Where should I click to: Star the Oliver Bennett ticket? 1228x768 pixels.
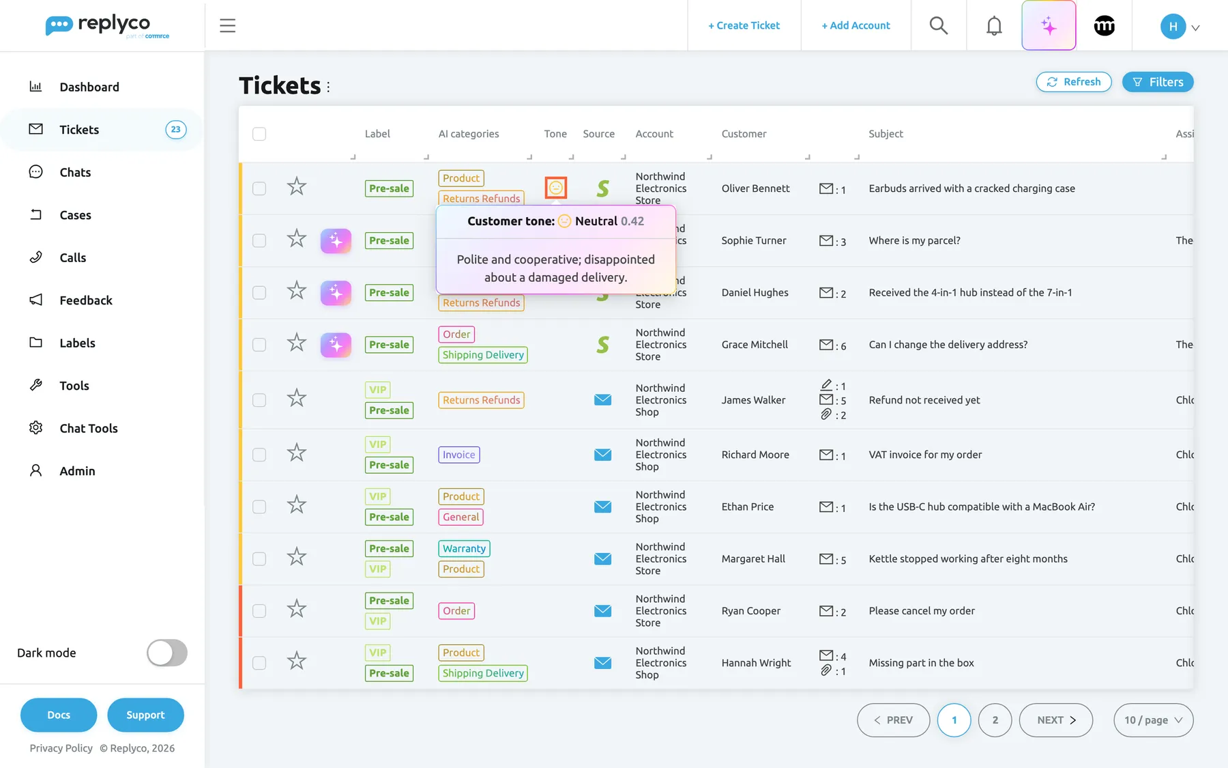[x=296, y=186]
